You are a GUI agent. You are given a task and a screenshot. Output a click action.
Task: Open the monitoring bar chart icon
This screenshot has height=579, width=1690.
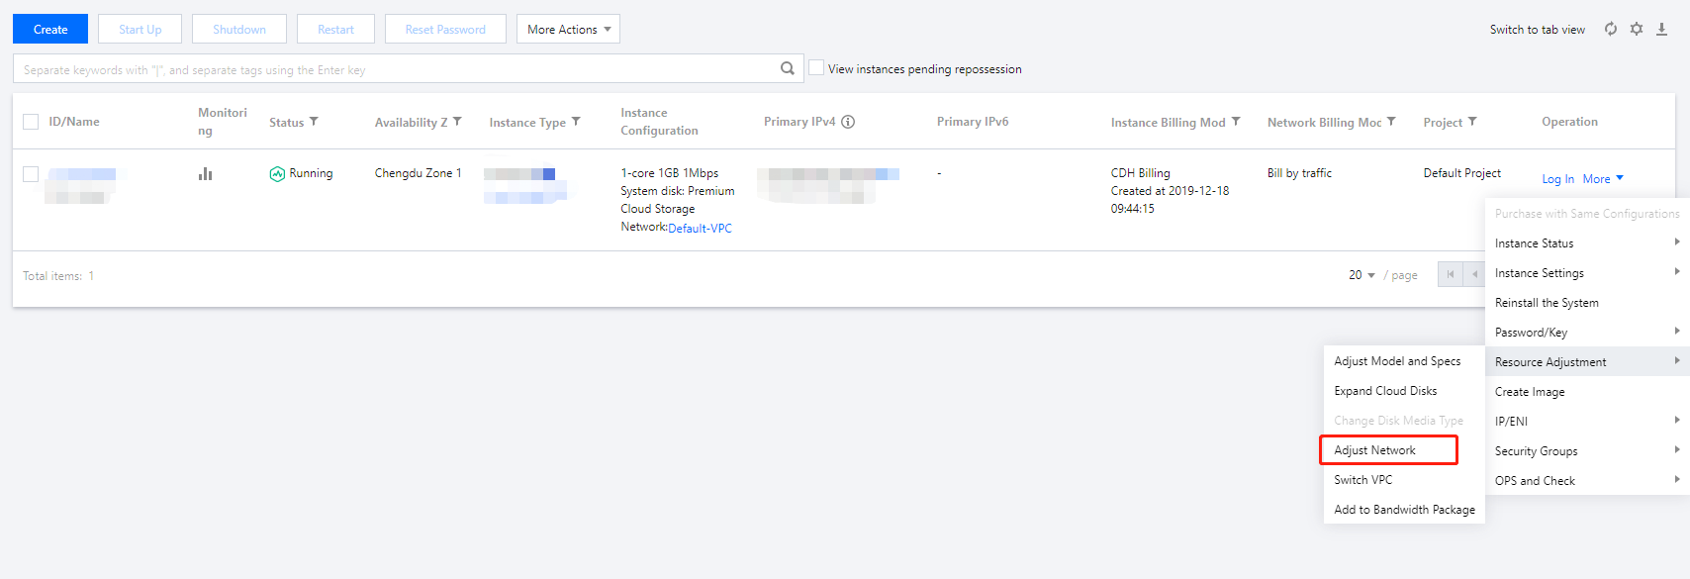[205, 174]
